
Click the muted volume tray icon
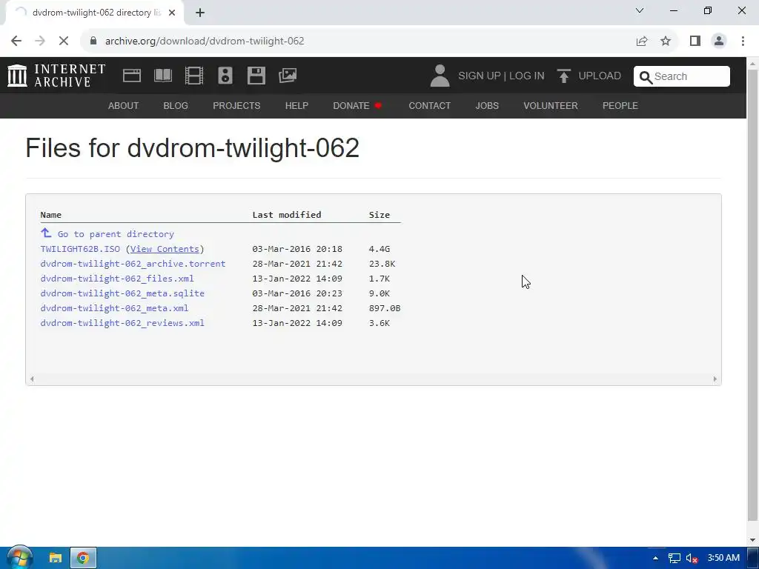(x=692, y=558)
